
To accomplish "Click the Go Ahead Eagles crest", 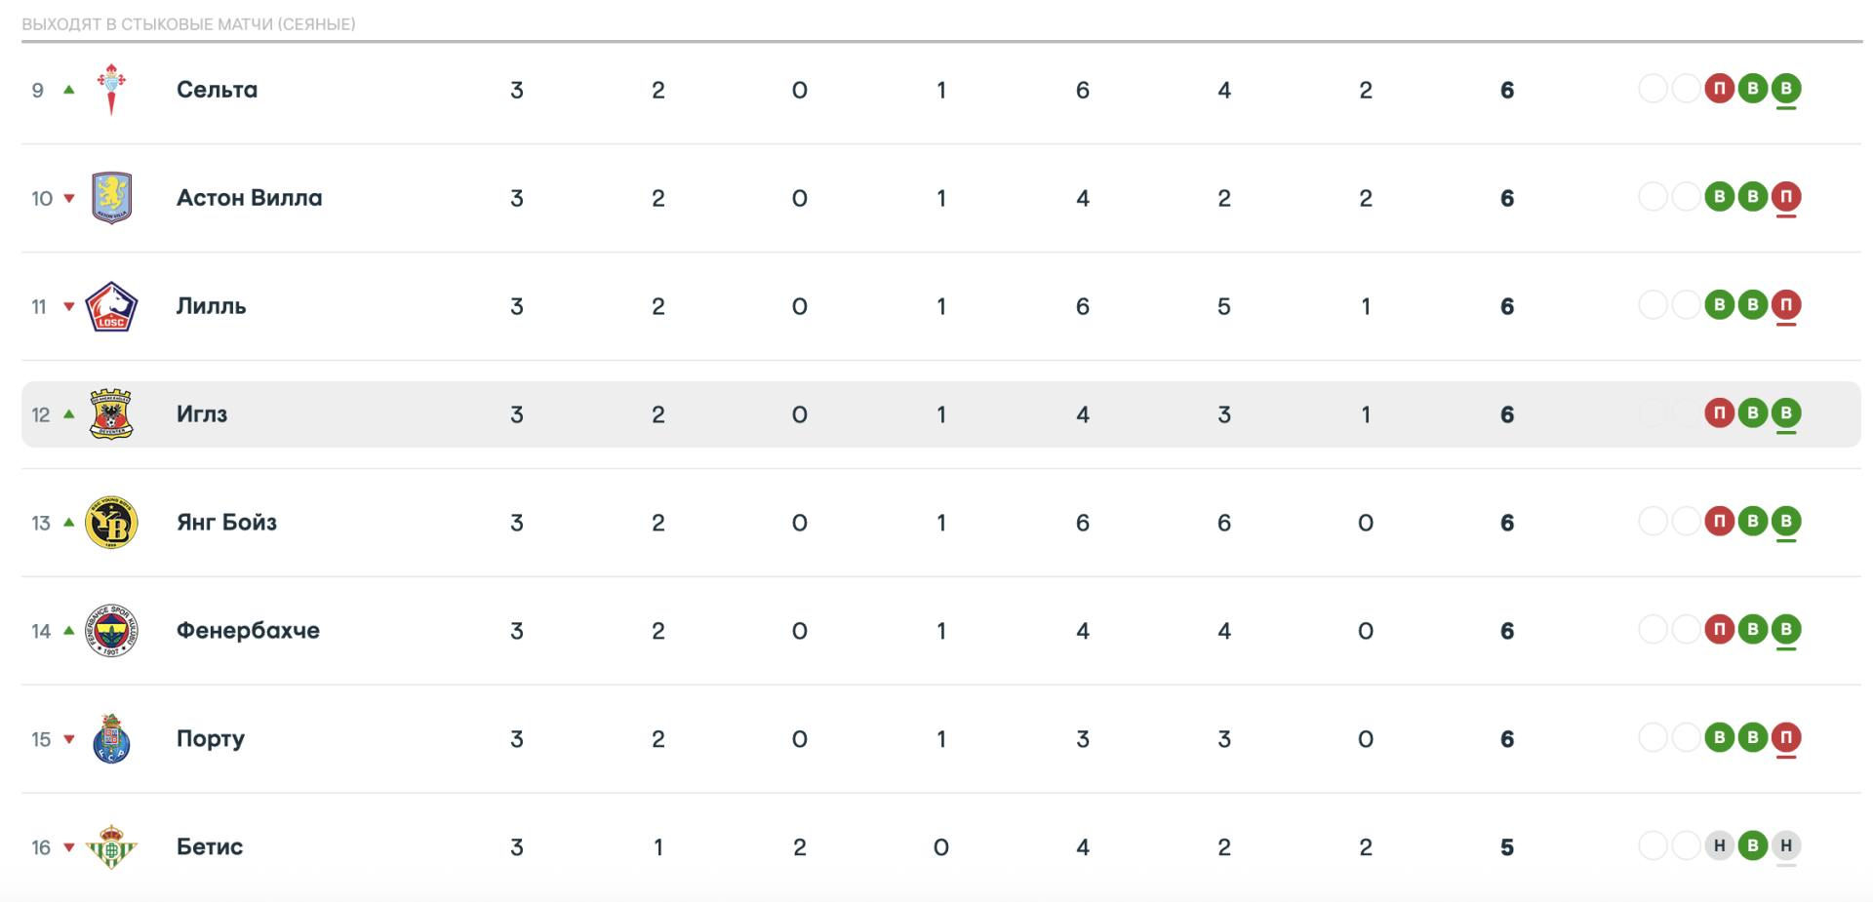I will click(x=111, y=414).
